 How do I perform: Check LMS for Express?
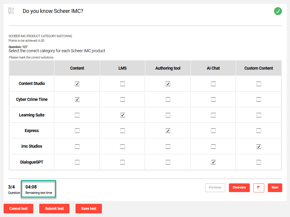123,131
